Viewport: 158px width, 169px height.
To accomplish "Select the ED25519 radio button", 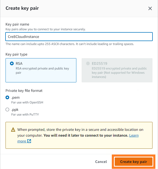I will 88,63.
